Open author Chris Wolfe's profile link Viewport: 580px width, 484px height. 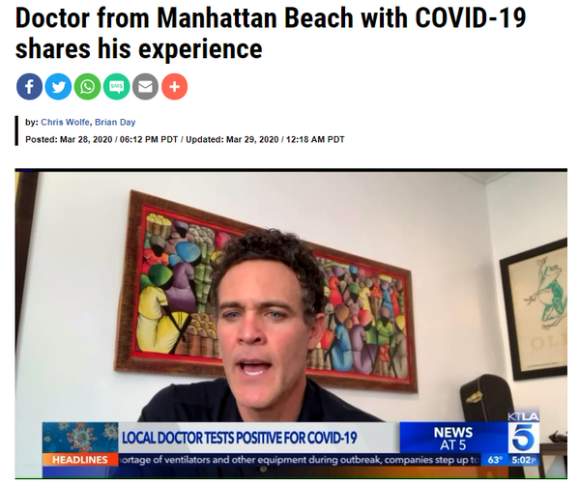(x=65, y=122)
